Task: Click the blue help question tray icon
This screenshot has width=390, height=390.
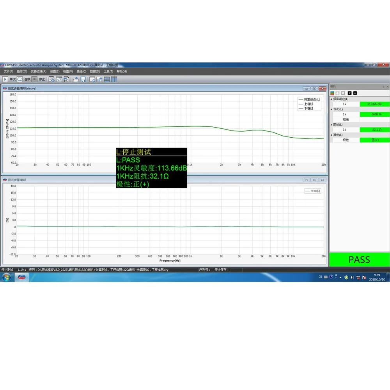Action: pos(331,277)
